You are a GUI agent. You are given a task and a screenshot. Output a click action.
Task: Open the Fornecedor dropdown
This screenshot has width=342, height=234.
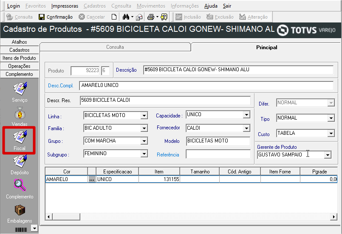246,128
